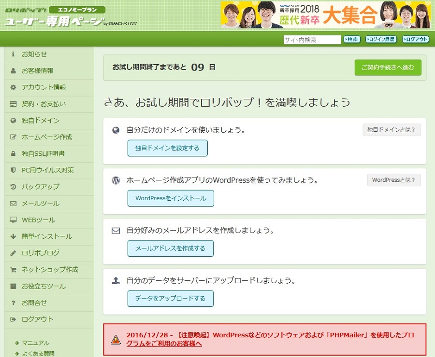The image size is (435, 357).
Task: Click the メールアドレスを作成する button
Action: tap(171, 248)
